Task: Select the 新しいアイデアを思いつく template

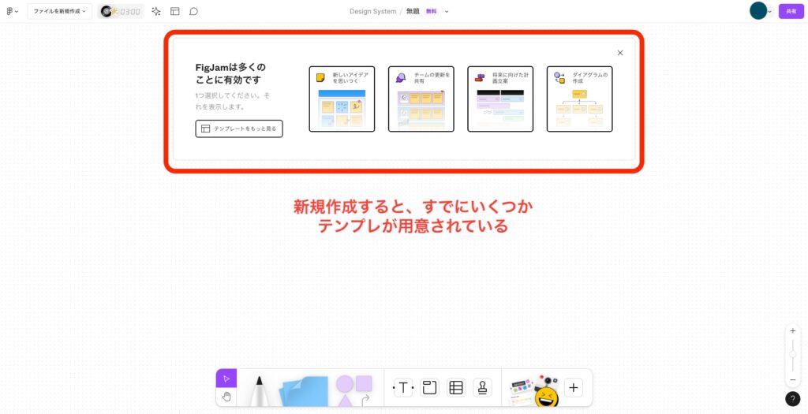Action: 342,99
